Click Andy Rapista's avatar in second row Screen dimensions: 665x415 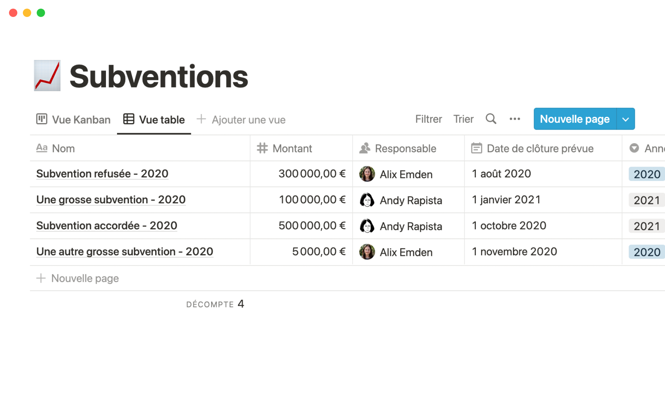[367, 200]
